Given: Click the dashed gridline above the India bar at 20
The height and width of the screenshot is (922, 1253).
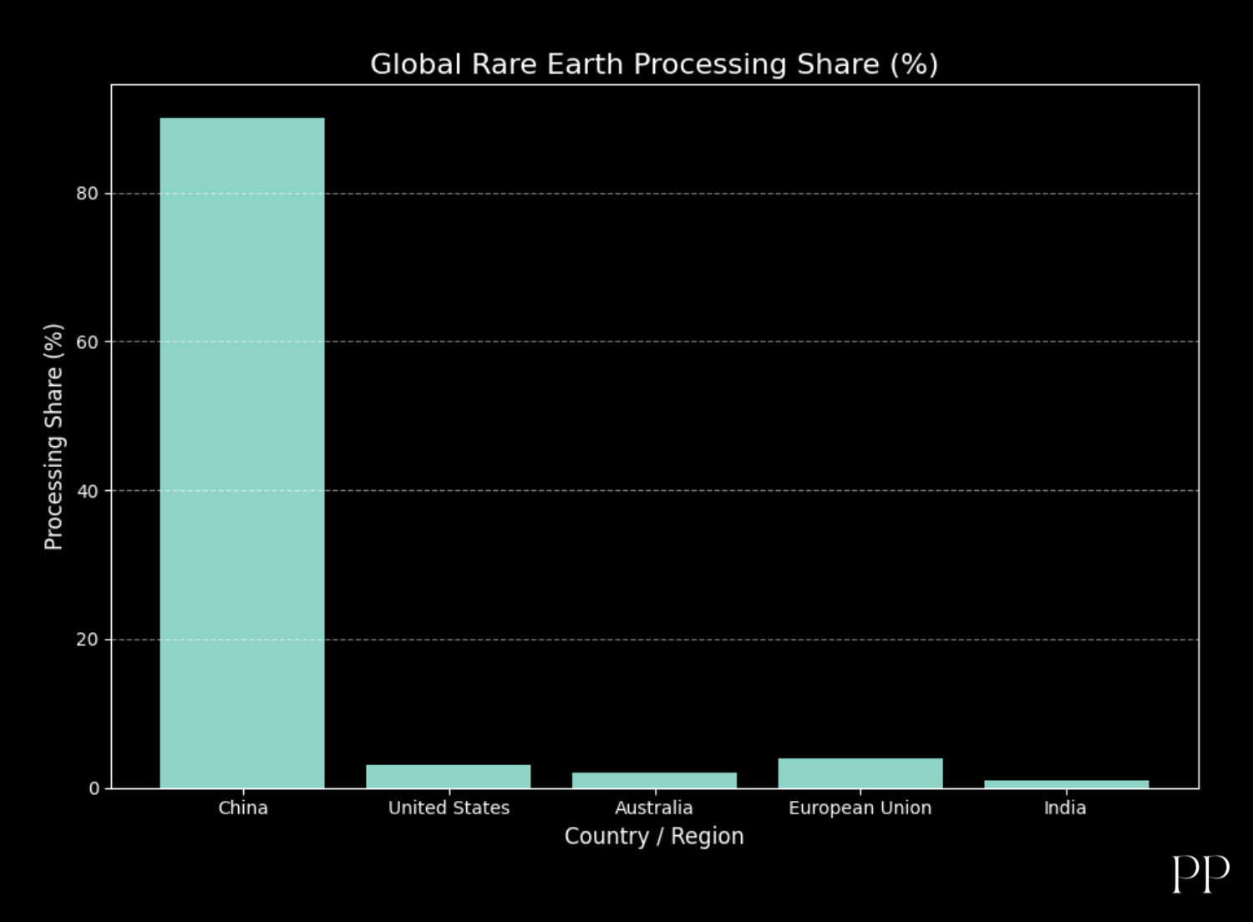Looking at the screenshot, I should click(1066, 640).
